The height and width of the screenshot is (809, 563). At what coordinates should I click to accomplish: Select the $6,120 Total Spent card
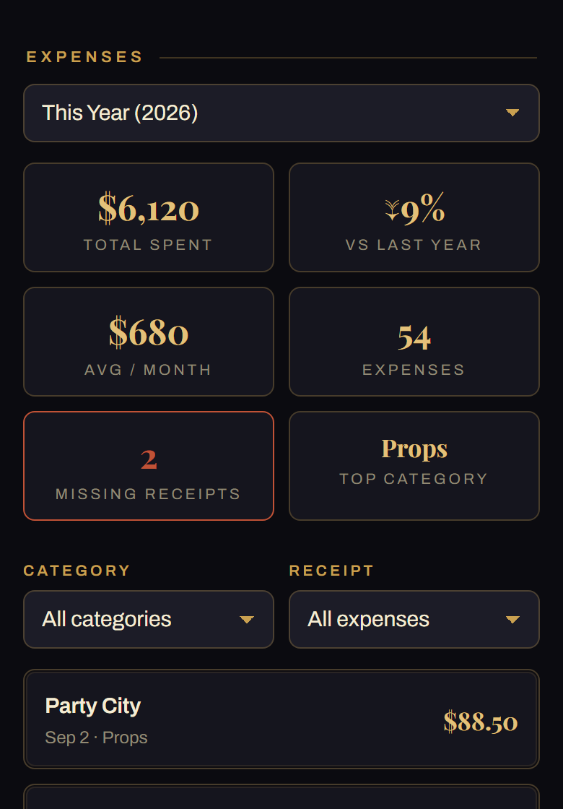point(149,217)
